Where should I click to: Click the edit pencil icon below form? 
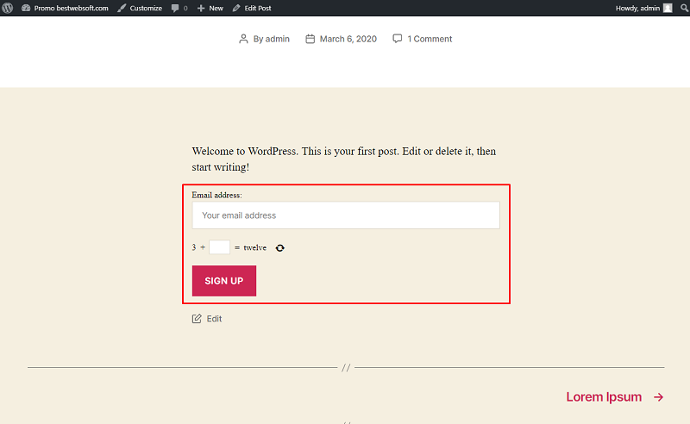tap(197, 319)
